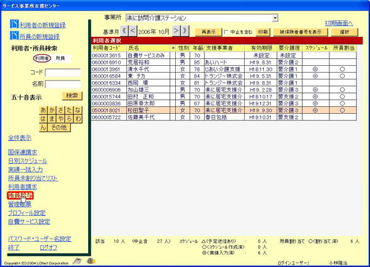Open 日別スケジュール menu link
This screenshot has height=267, width=370.
pos(28,161)
